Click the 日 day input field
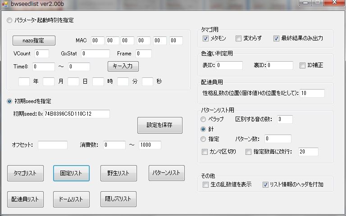 tap(73, 81)
